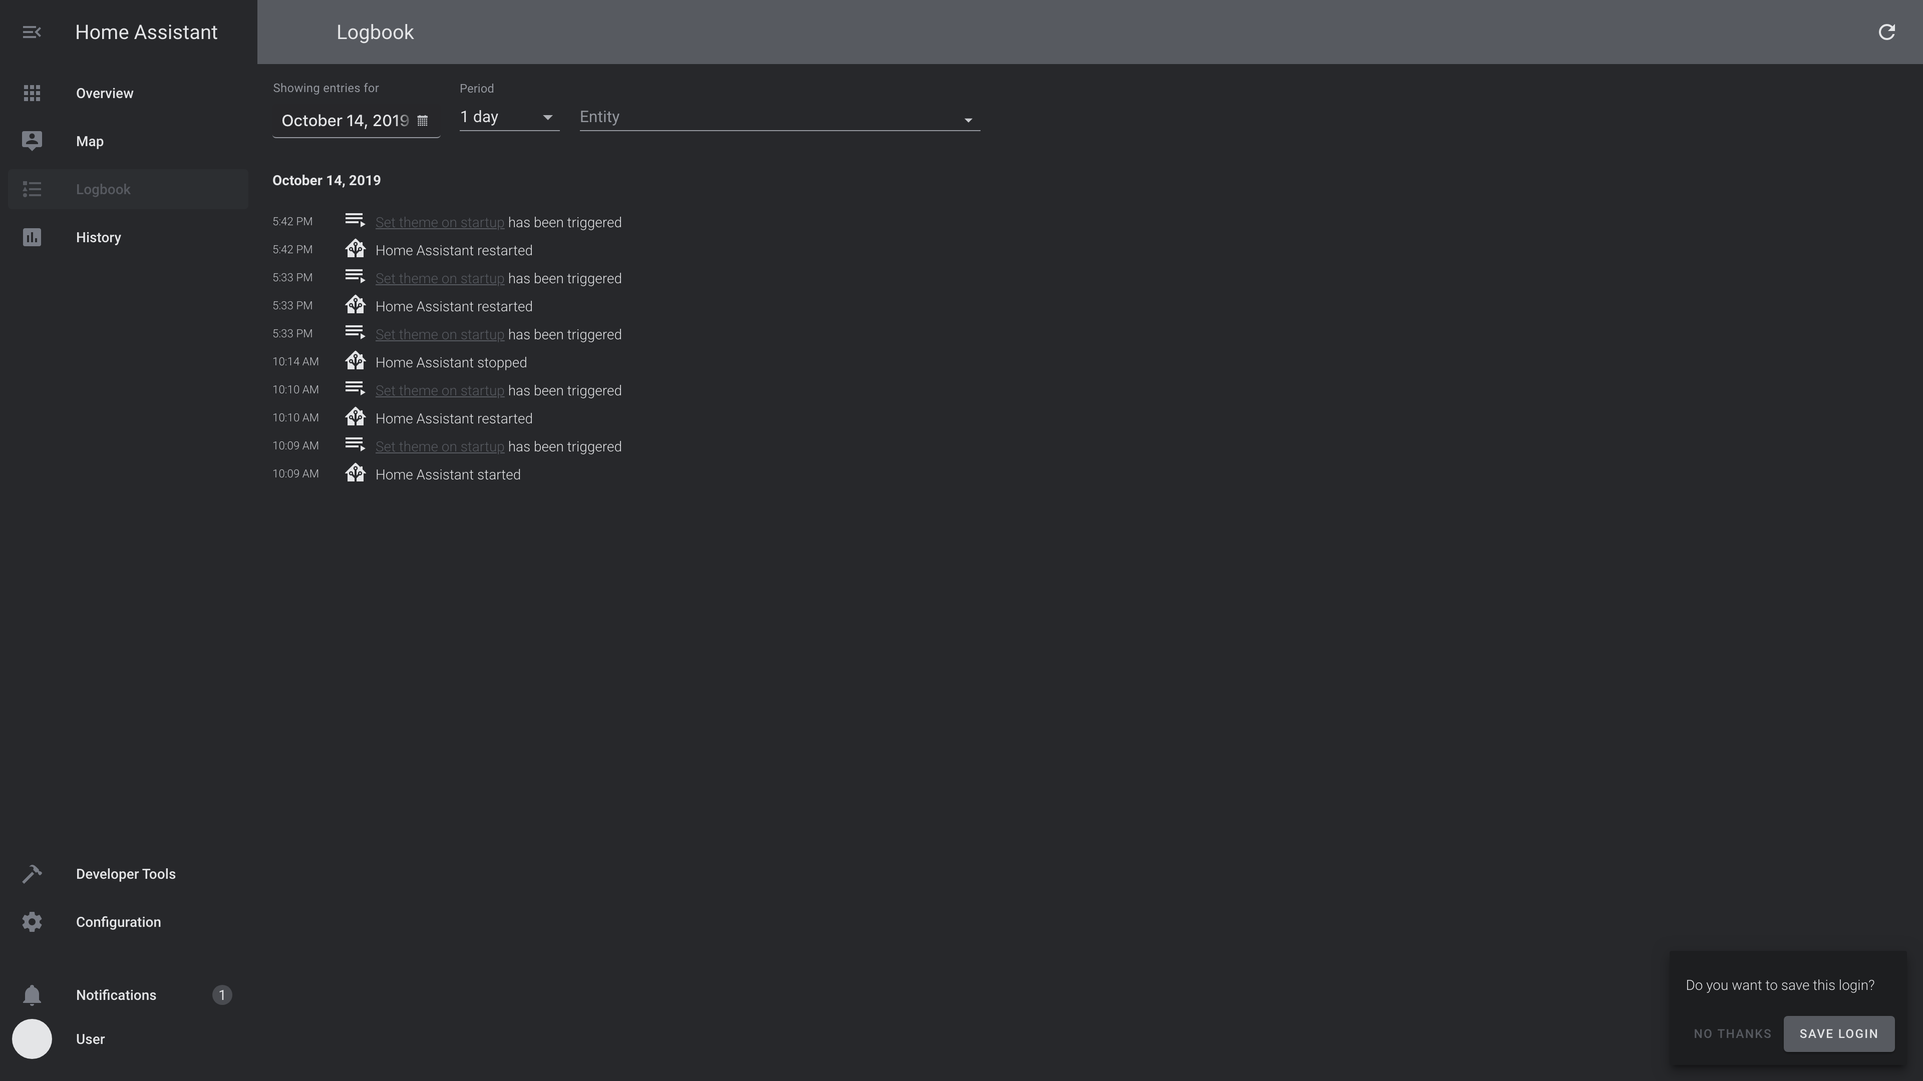Image resolution: width=1923 pixels, height=1081 pixels.
Task: Click the Notifications bell icon
Action: pos(32,995)
